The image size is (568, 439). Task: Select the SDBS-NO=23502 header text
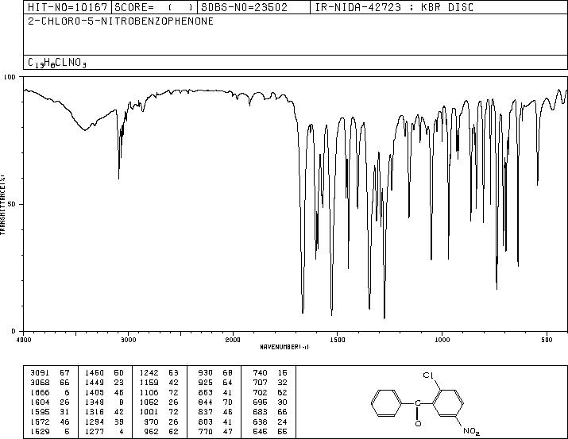point(244,7)
